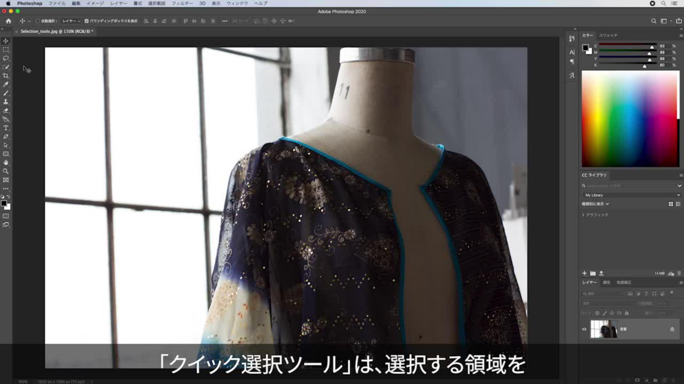Switch to the スウォッチ tab

pos(609,35)
